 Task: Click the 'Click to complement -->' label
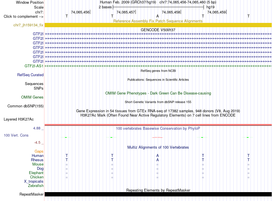coord(23,17)
